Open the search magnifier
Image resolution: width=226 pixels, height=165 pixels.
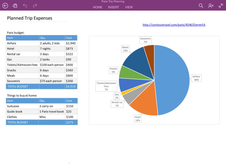[201, 5]
